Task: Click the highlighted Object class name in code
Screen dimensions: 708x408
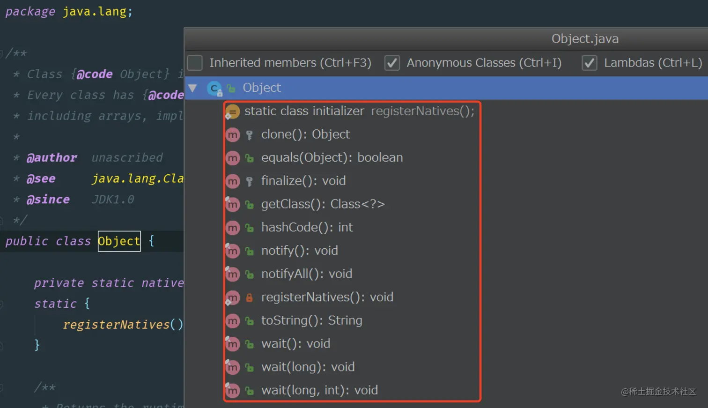Action: click(119, 241)
